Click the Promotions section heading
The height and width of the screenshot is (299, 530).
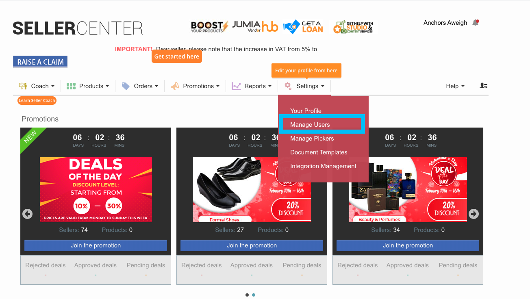click(x=40, y=119)
